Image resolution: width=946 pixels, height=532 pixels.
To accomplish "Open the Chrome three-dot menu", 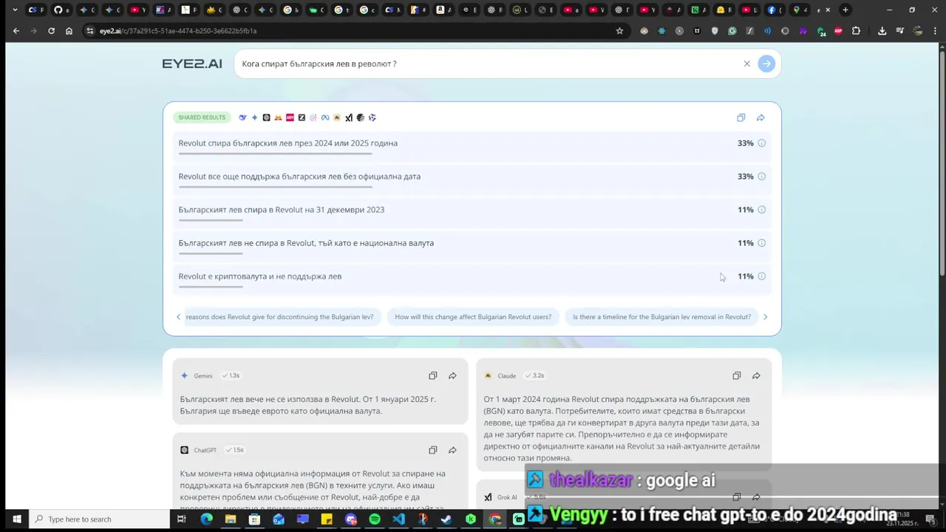I will click(935, 31).
